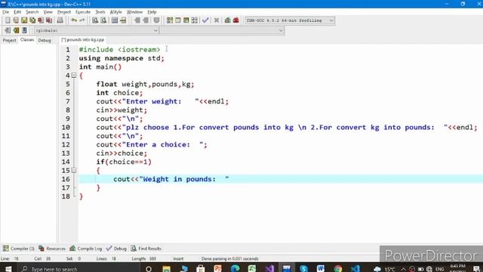
Task: Click the Print toolbar icon
Action: coord(60,20)
